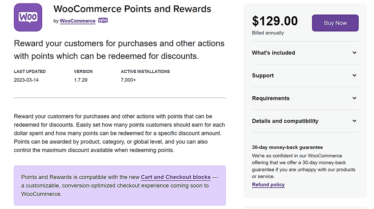Click the "Requirements" section label
This screenshot has height=209, width=374.
coord(271,98)
